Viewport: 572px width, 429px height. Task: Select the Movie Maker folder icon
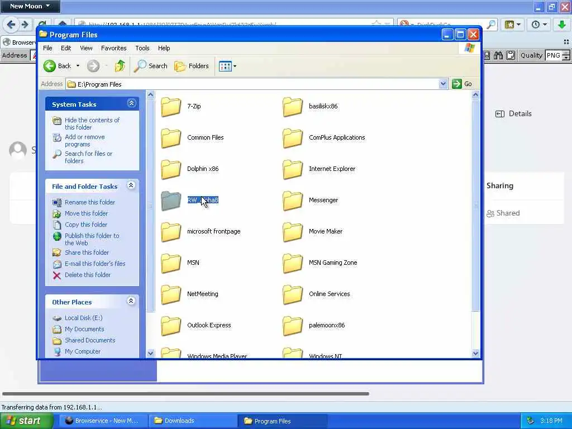point(293,232)
